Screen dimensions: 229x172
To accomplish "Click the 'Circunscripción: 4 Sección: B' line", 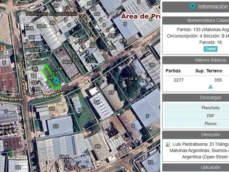I will pyautogui.click(x=198, y=36).
